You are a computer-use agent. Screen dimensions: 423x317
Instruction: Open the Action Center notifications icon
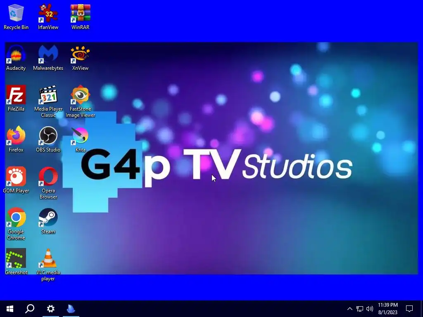click(x=409, y=309)
